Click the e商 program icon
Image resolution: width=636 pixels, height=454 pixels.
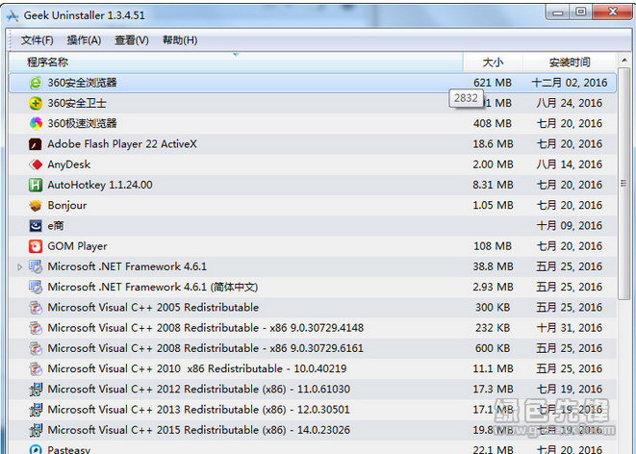point(36,225)
